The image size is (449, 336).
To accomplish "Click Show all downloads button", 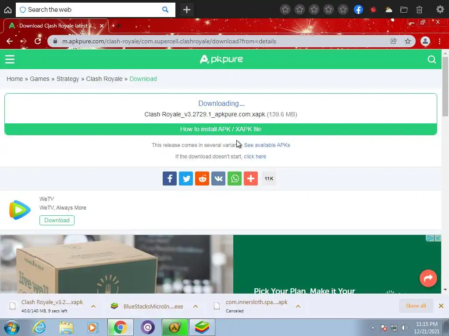I will (416, 306).
